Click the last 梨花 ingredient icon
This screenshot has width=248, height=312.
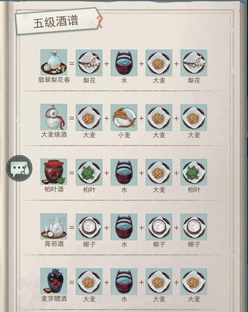click(194, 63)
